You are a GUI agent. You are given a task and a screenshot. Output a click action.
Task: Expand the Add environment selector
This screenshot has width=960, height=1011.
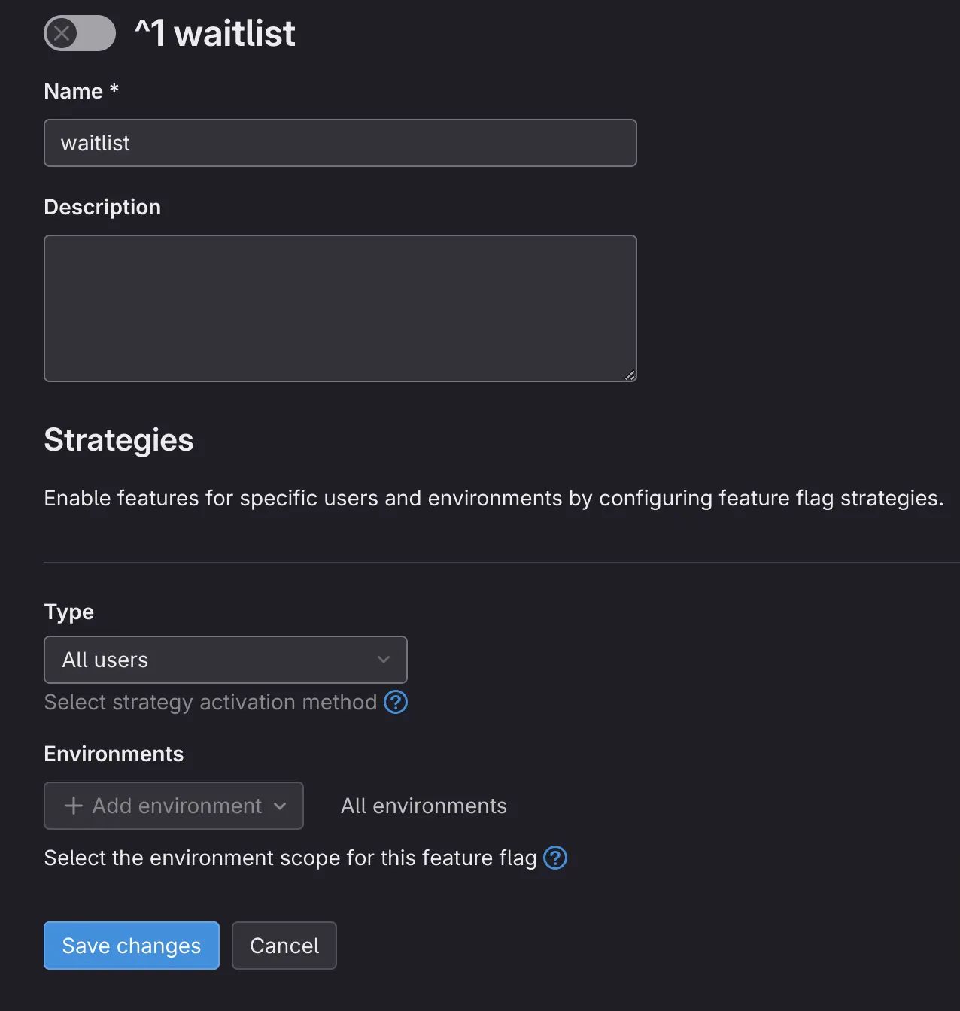(x=173, y=806)
